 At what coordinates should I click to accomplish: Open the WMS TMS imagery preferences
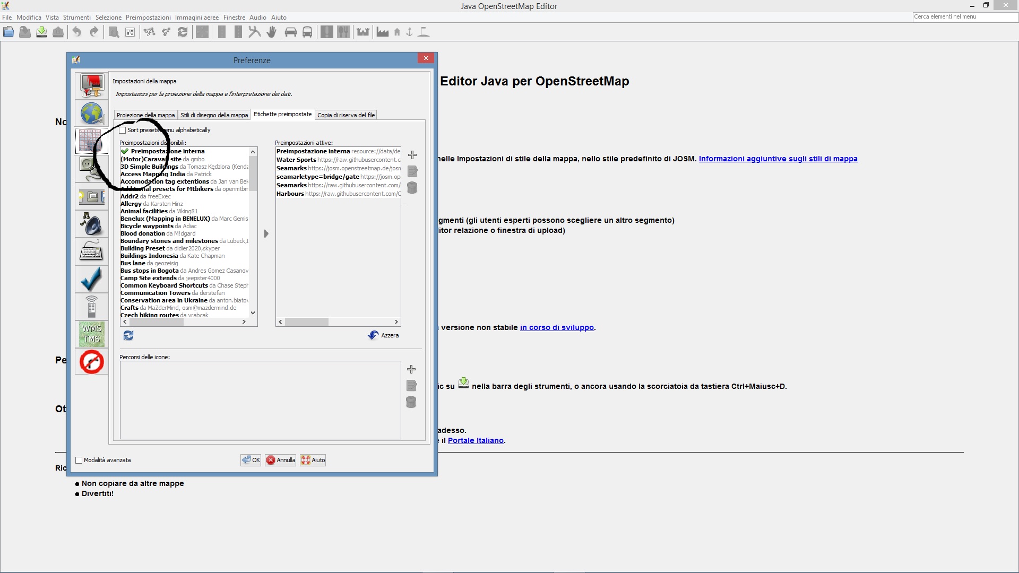(x=91, y=334)
